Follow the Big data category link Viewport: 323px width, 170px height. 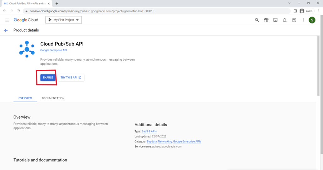click(x=152, y=142)
